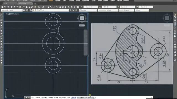Click the [2D Wireframe] visual style label
Viewport: 177px width, 99px height.
coord(14,14)
